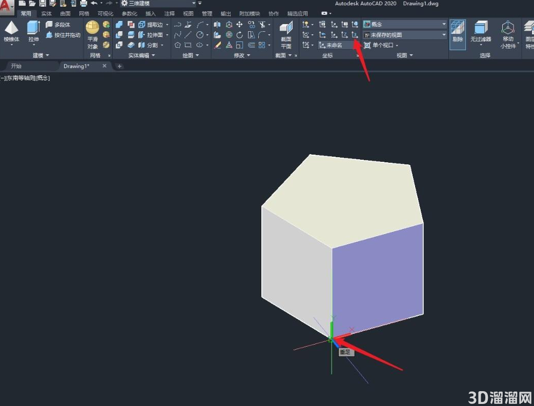
Task: Click the 平滑对象 smooth object button
Action: click(x=92, y=35)
